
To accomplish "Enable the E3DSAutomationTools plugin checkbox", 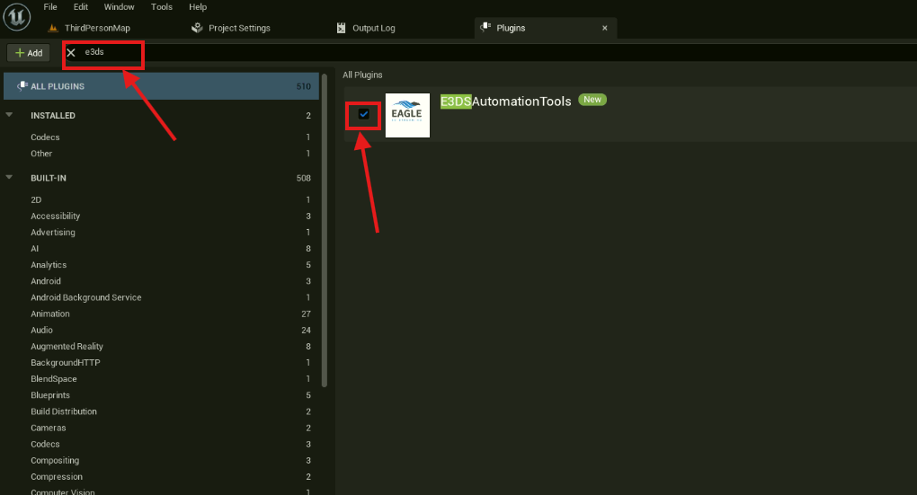I will point(364,114).
